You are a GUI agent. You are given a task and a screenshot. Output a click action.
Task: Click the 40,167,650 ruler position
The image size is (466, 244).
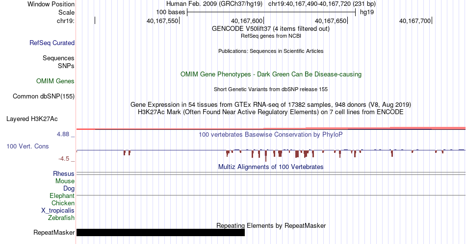point(331,21)
